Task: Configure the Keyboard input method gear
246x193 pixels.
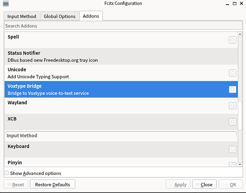Action: [232, 149]
